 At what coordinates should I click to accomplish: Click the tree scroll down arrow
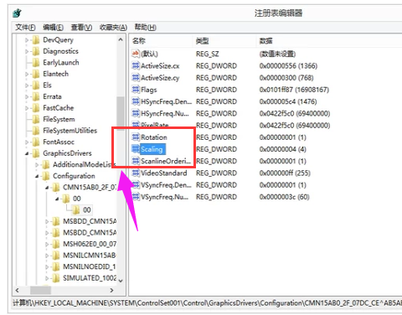pos(121,281)
